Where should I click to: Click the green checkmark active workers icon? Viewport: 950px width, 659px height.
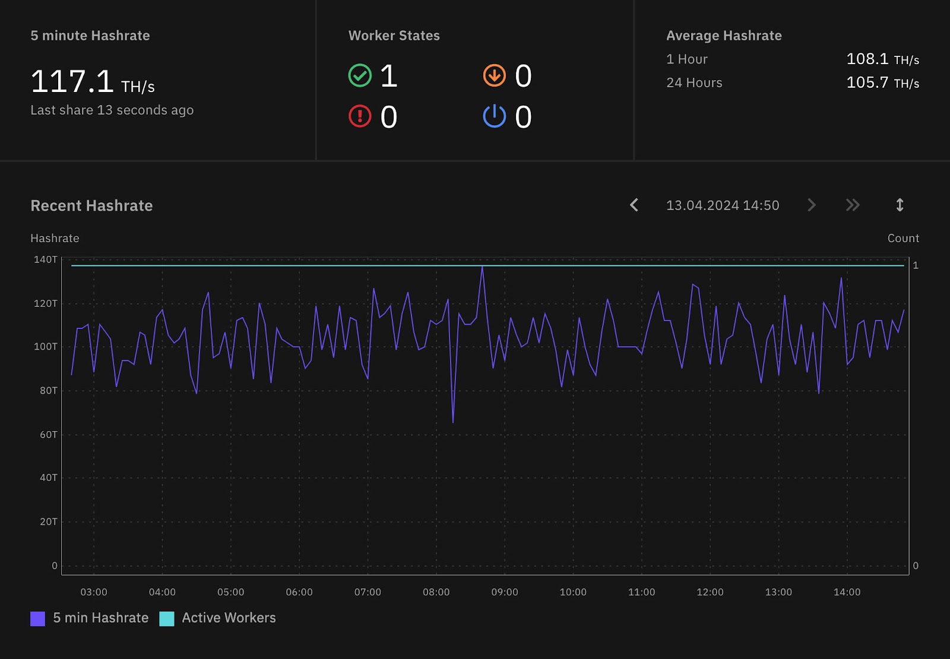(x=360, y=75)
